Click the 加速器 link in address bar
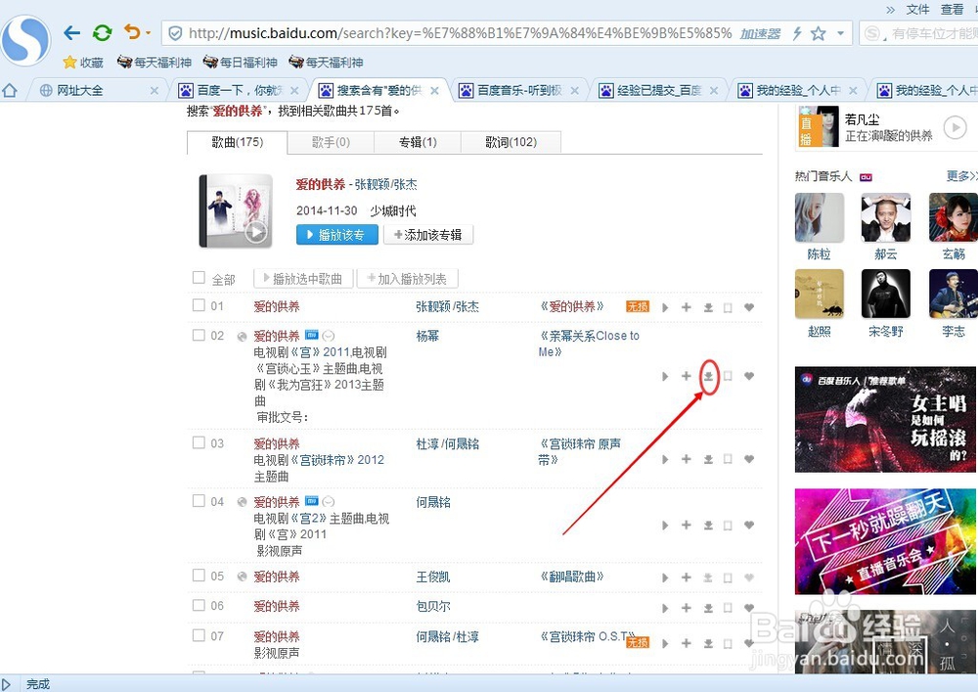Viewport: 978px width, 692px height. [x=760, y=33]
